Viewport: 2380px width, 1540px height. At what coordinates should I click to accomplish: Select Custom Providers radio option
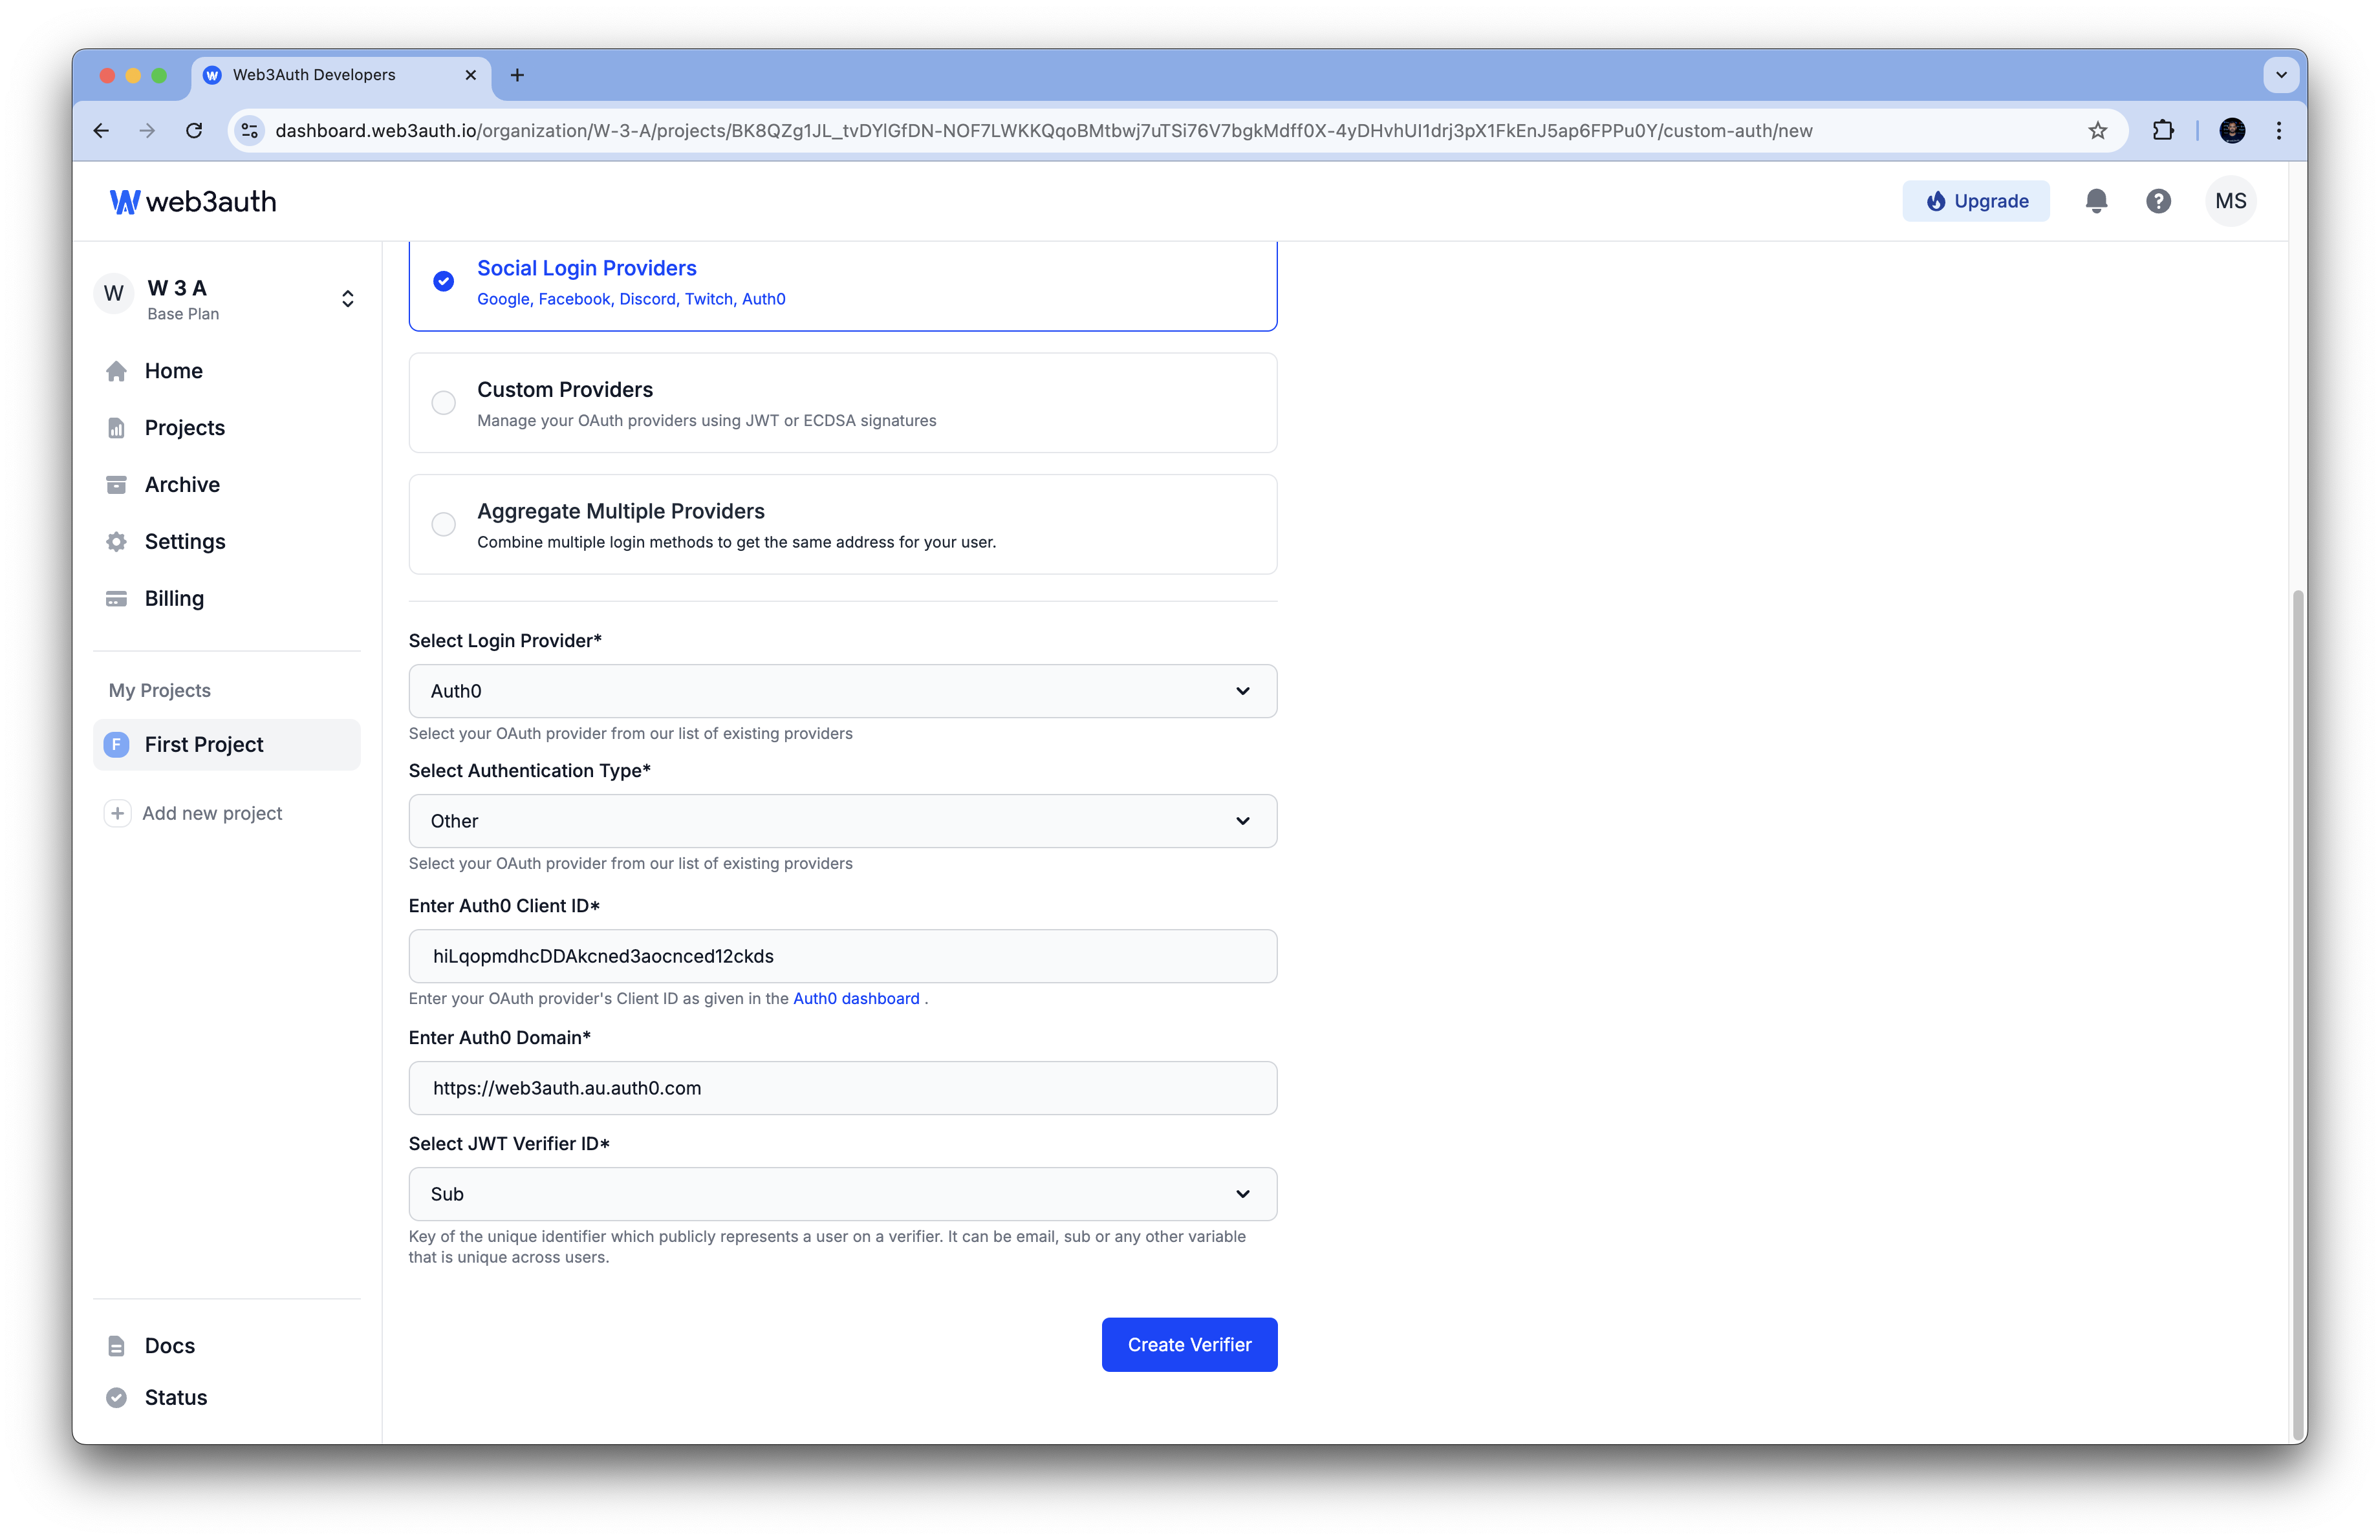pos(443,403)
